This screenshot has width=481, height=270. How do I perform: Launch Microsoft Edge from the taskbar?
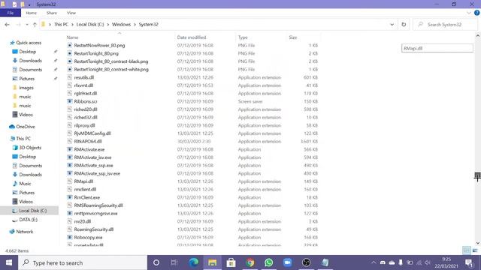click(194, 262)
